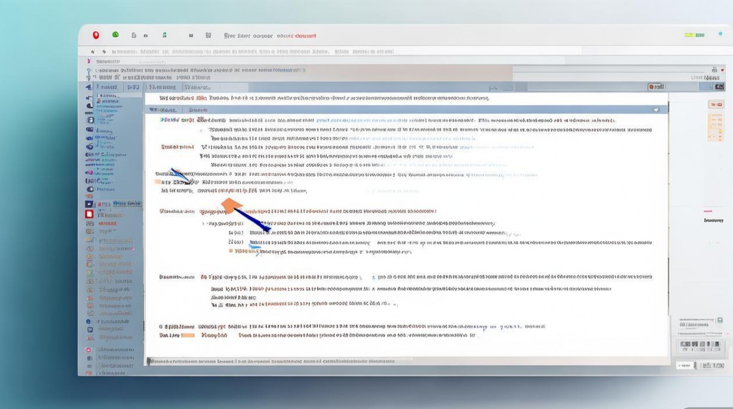Click the red text link in the title bar
Viewport: 733px width, 409px height.
[x=305, y=36]
